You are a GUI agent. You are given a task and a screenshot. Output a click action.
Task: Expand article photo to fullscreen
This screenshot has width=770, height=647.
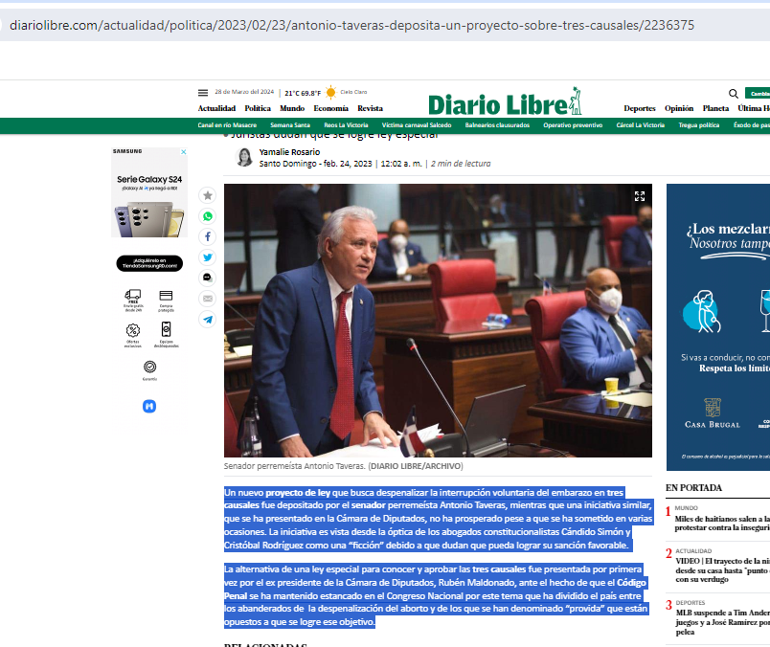tap(640, 196)
